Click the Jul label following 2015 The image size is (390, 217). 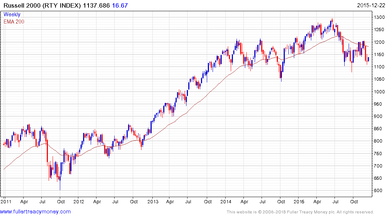pyautogui.click(x=336, y=201)
